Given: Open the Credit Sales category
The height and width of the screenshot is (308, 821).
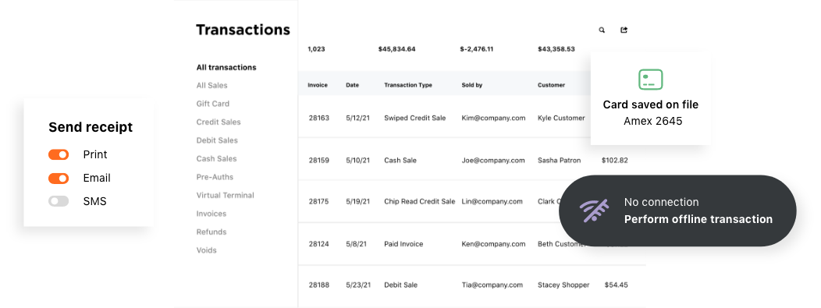Looking at the screenshot, I should [219, 122].
